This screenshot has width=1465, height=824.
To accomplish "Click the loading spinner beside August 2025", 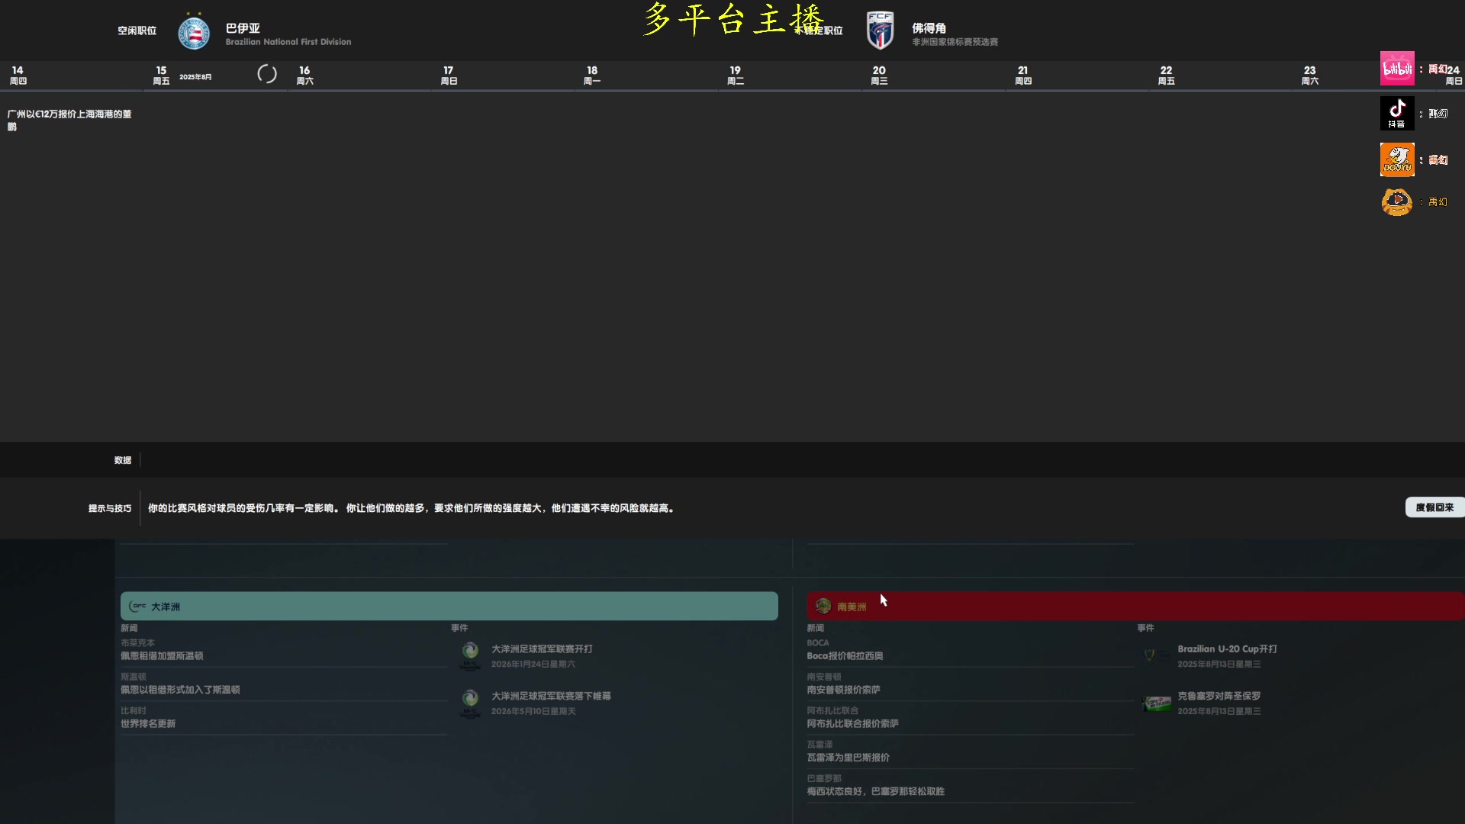I will [x=267, y=74].
